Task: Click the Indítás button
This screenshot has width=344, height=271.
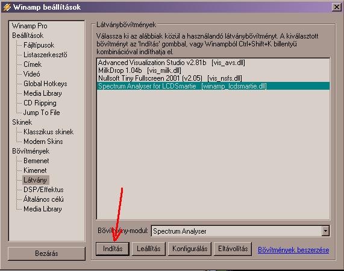Action: click(113, 249)
